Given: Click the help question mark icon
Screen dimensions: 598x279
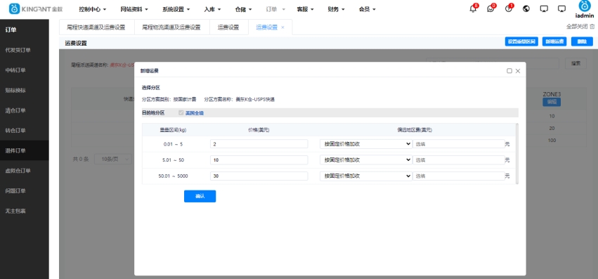Looking at the screenshot, I should coord(508,9).
